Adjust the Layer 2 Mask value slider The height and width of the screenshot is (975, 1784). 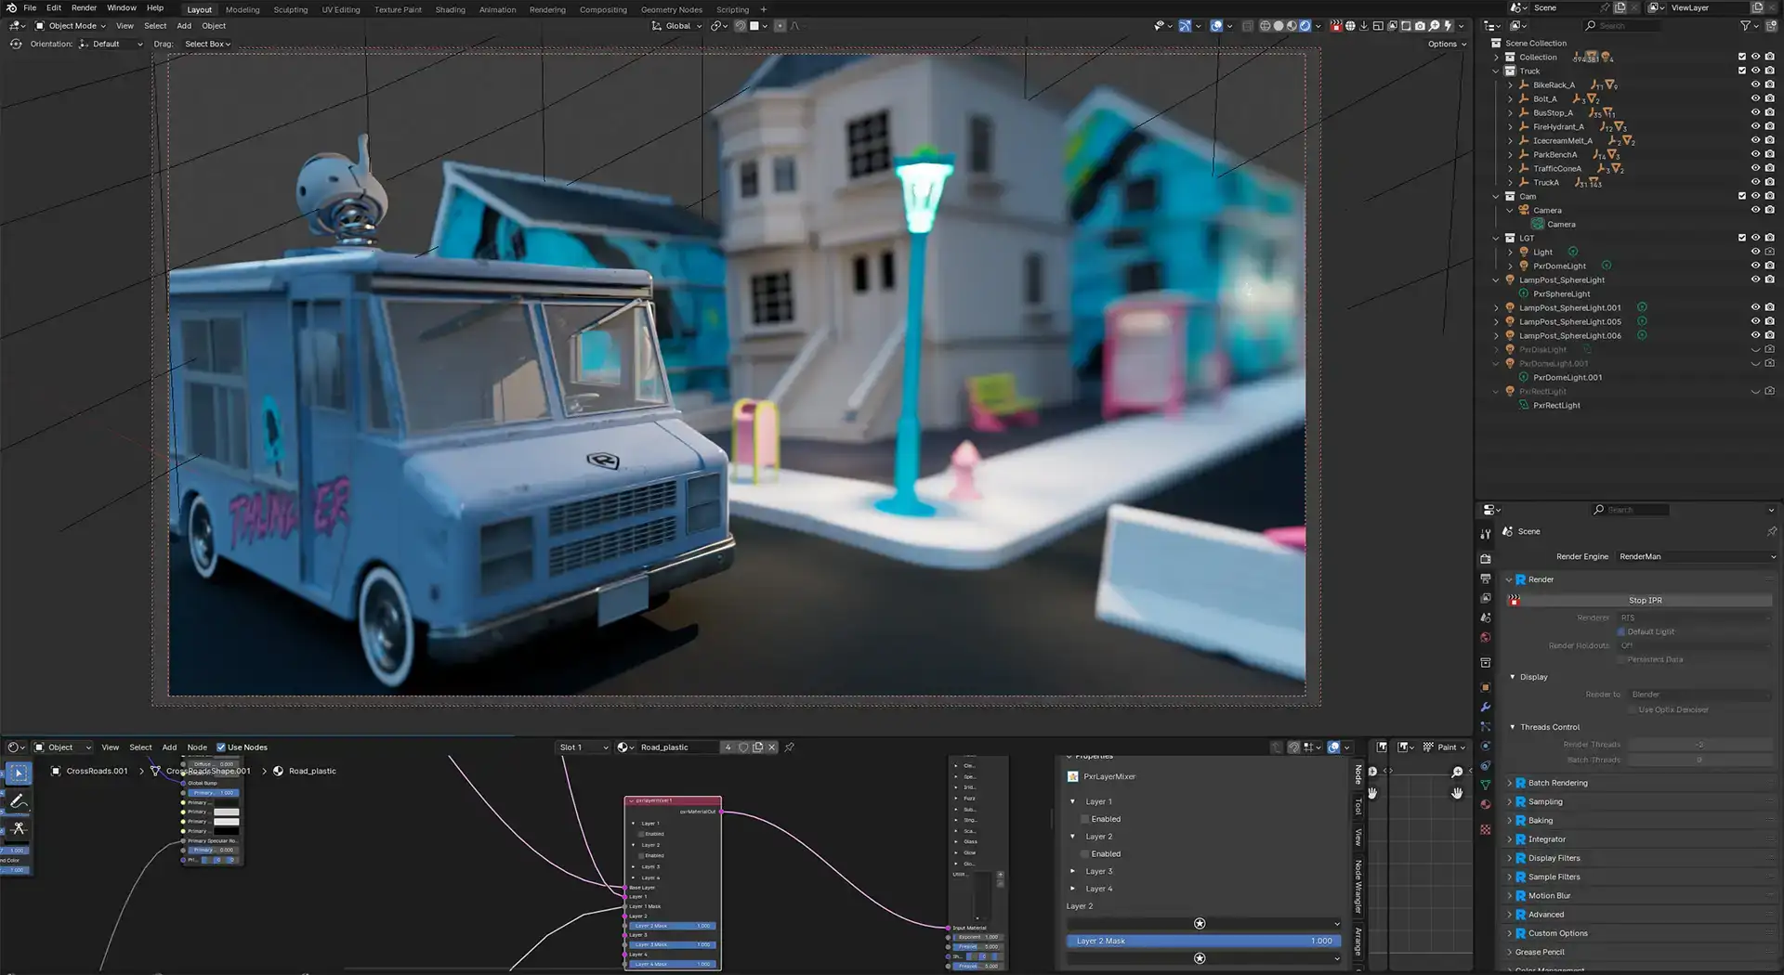1203,941
